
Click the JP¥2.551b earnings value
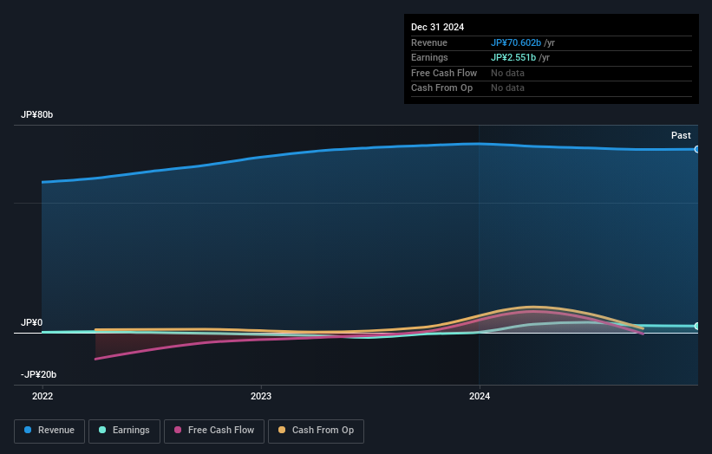point(513,57)
